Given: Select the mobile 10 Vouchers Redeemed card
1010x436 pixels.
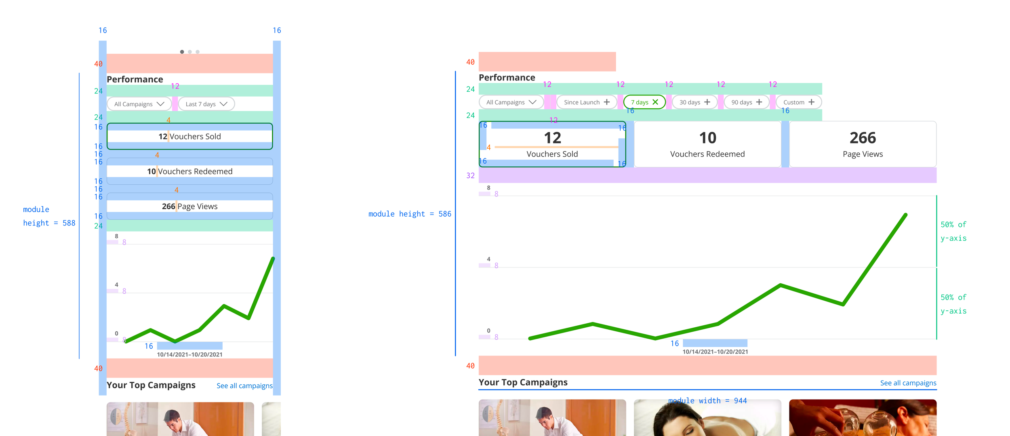Looking at the screenshot, I should 190,171.
